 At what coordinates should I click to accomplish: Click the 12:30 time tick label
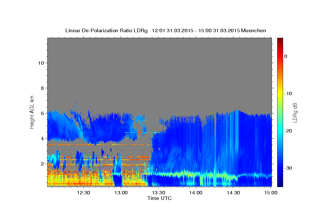tap(83, 193)
